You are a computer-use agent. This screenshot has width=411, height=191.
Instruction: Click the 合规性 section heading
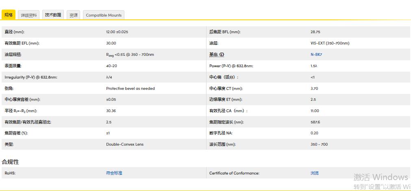(x=10, y=162)
